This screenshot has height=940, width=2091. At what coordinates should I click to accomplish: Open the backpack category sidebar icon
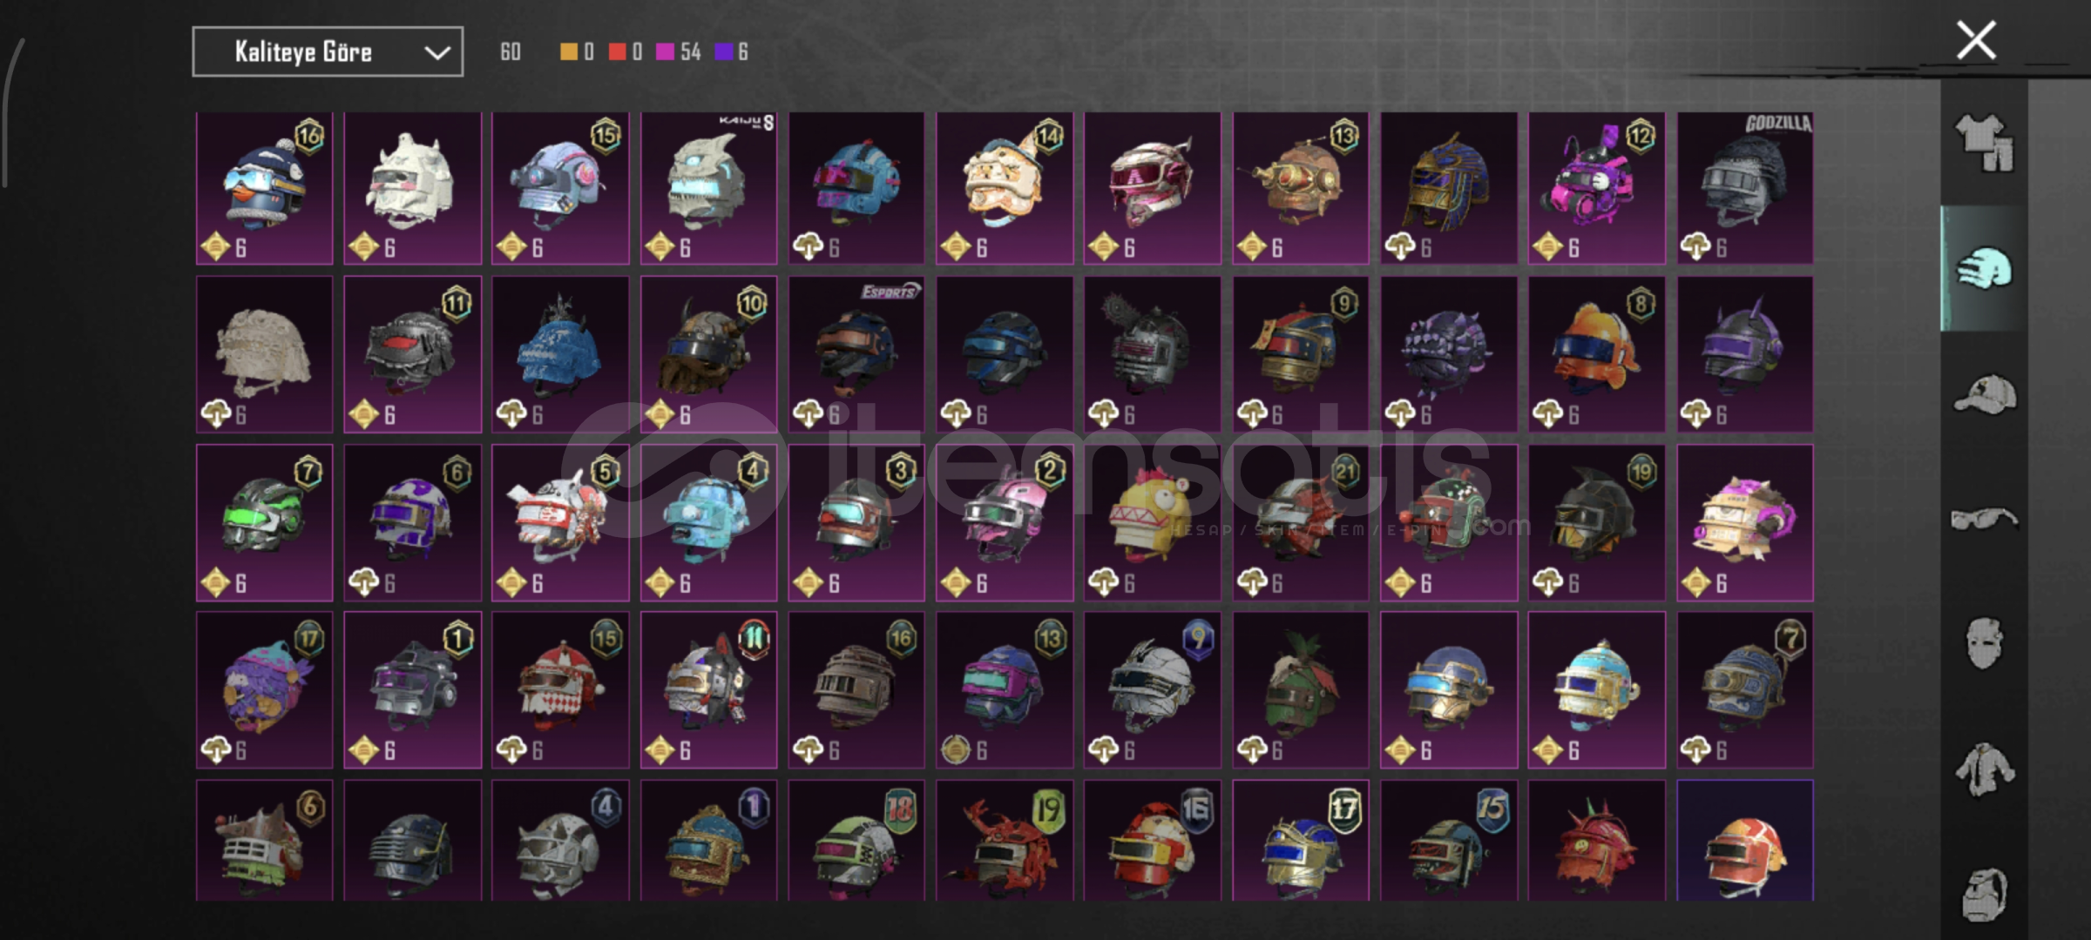(1985, 893)
